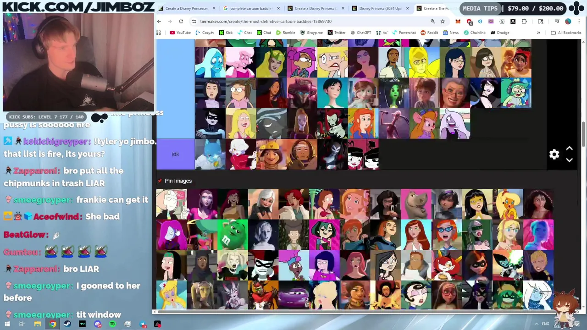Open the Windows Start button

7,324
